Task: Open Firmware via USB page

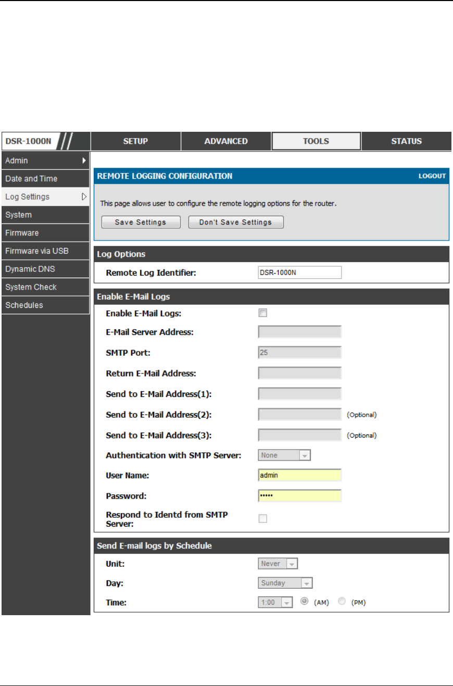Action: [x=45, y=251]
